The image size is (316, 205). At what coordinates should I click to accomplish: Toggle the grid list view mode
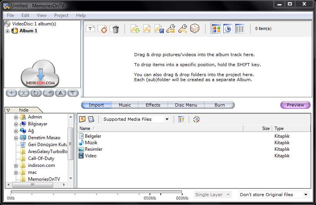pos(239,29)
